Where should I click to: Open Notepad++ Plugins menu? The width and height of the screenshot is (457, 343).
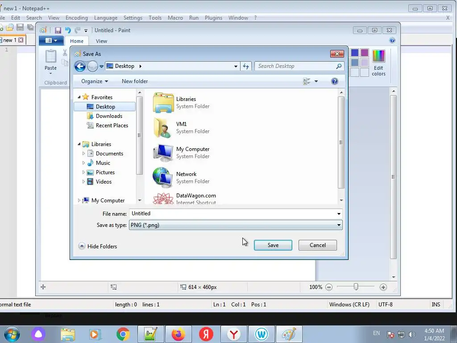(213, 18)
